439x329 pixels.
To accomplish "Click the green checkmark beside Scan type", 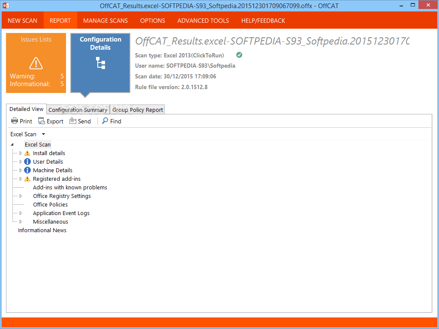I will click(239, 55).
